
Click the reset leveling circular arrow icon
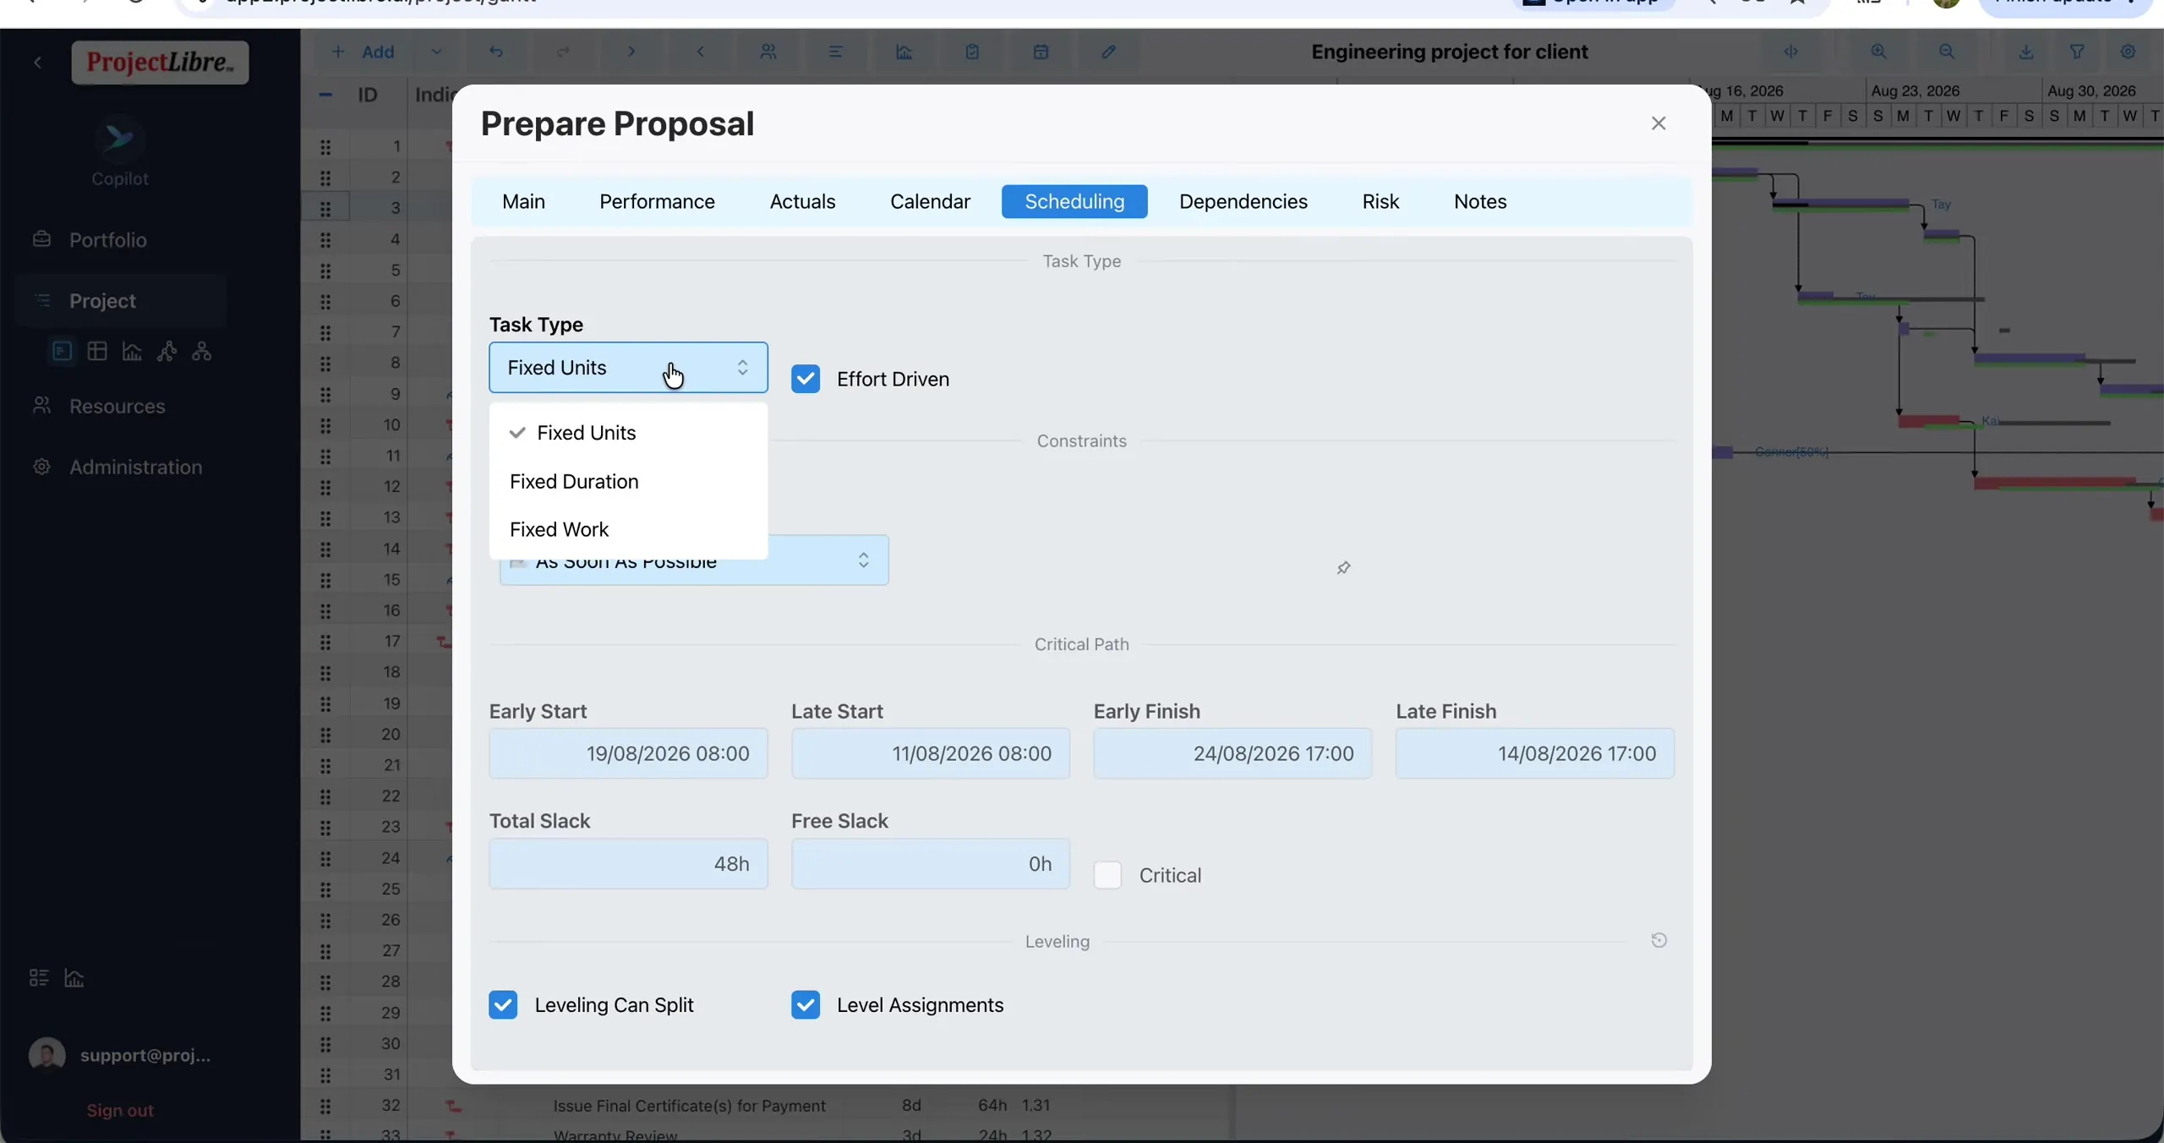pos(1659,940)
